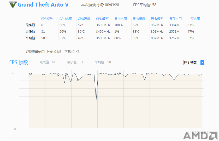Screen dimensions: 219x141
Task: Click the 301MHz GPU frequency value
Action: [157, 32]
